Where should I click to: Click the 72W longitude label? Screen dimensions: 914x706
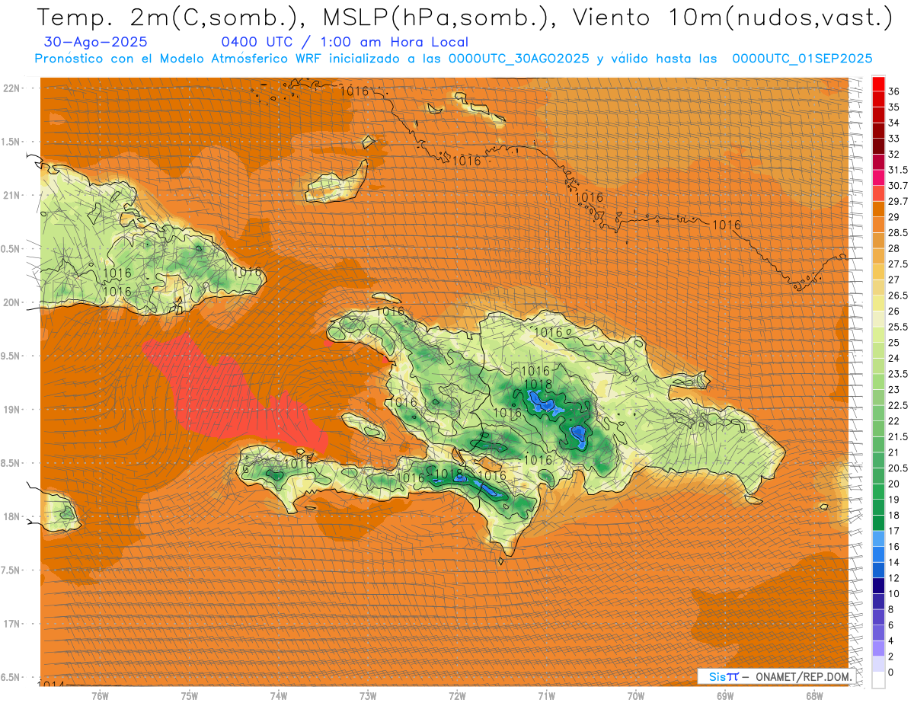tap(457, 696)
